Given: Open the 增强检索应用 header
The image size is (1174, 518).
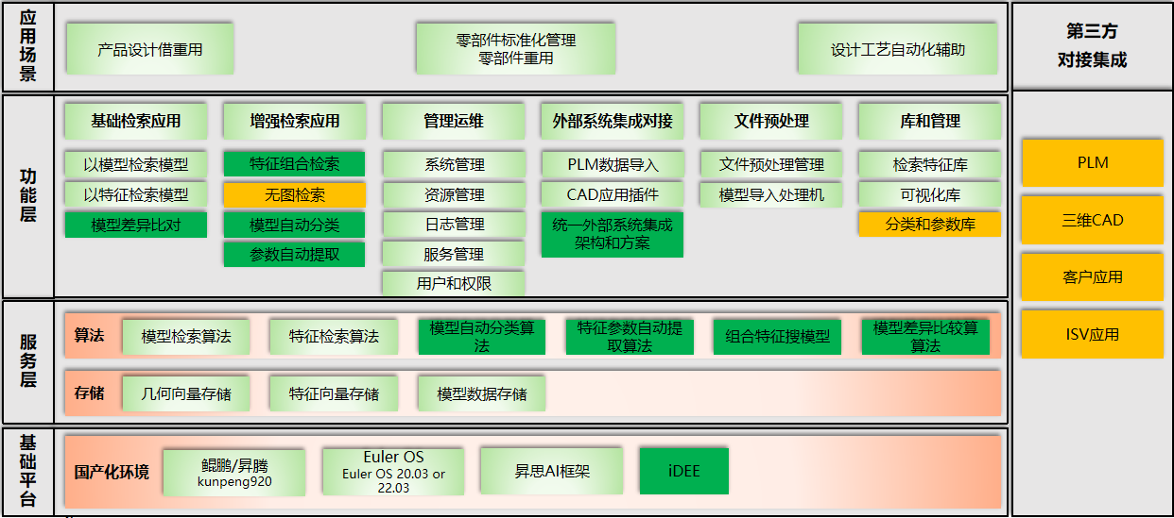Looking at the screenshot, I should coord(294,121).
